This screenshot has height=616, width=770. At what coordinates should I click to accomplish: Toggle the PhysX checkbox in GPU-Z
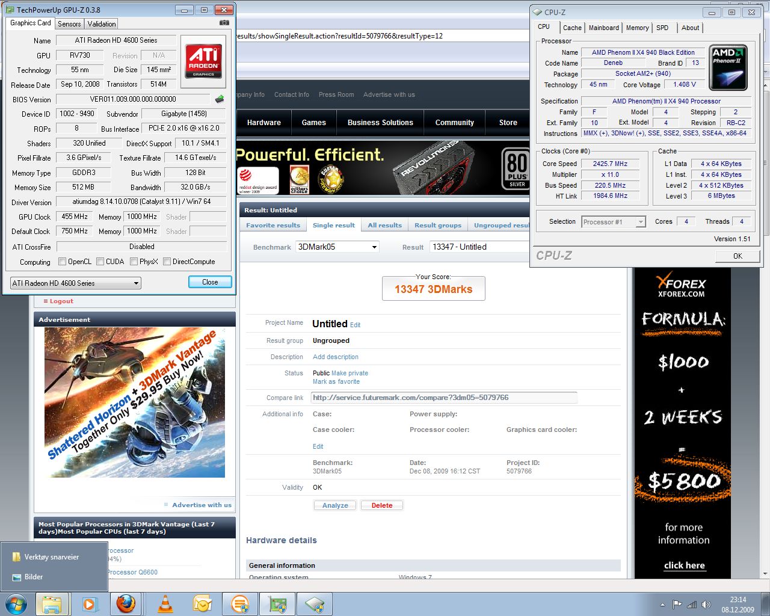[x=134, y=262]
